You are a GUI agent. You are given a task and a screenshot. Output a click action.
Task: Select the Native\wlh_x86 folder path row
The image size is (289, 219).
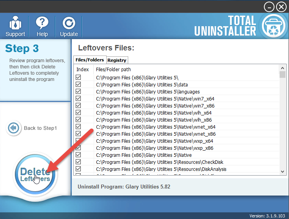tap(156, 120)
